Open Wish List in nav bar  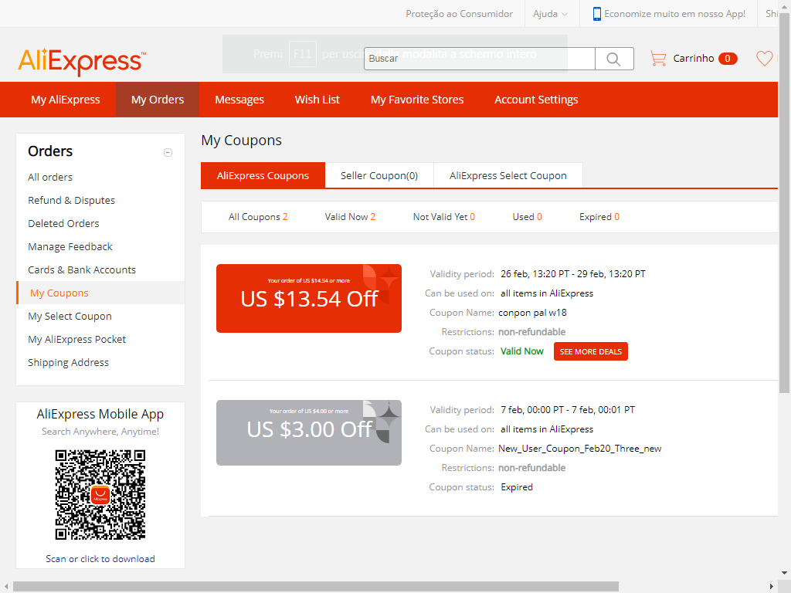coord(317,100)
